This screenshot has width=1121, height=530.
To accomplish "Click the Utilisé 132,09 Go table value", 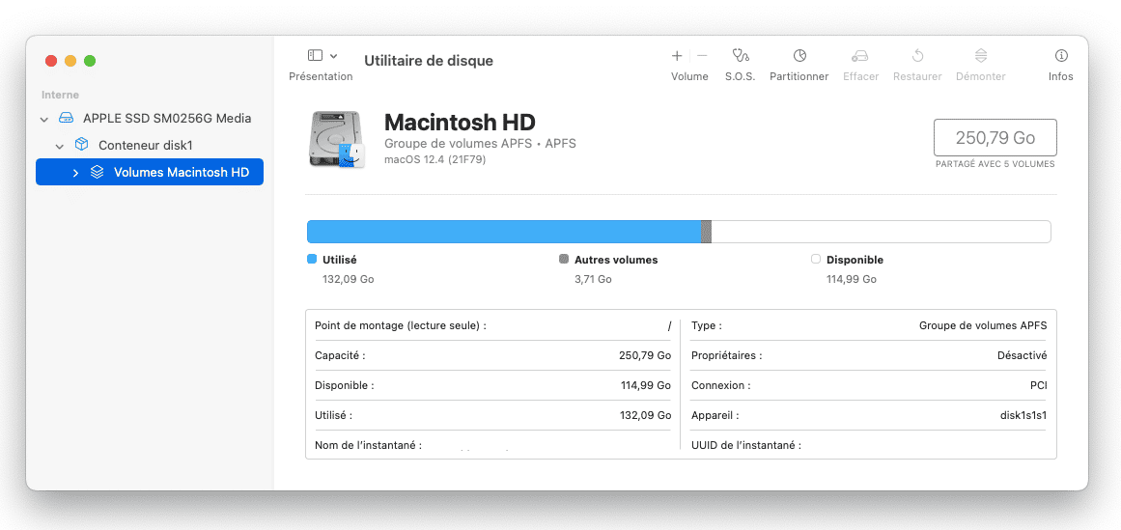I will tap(646, 415).
